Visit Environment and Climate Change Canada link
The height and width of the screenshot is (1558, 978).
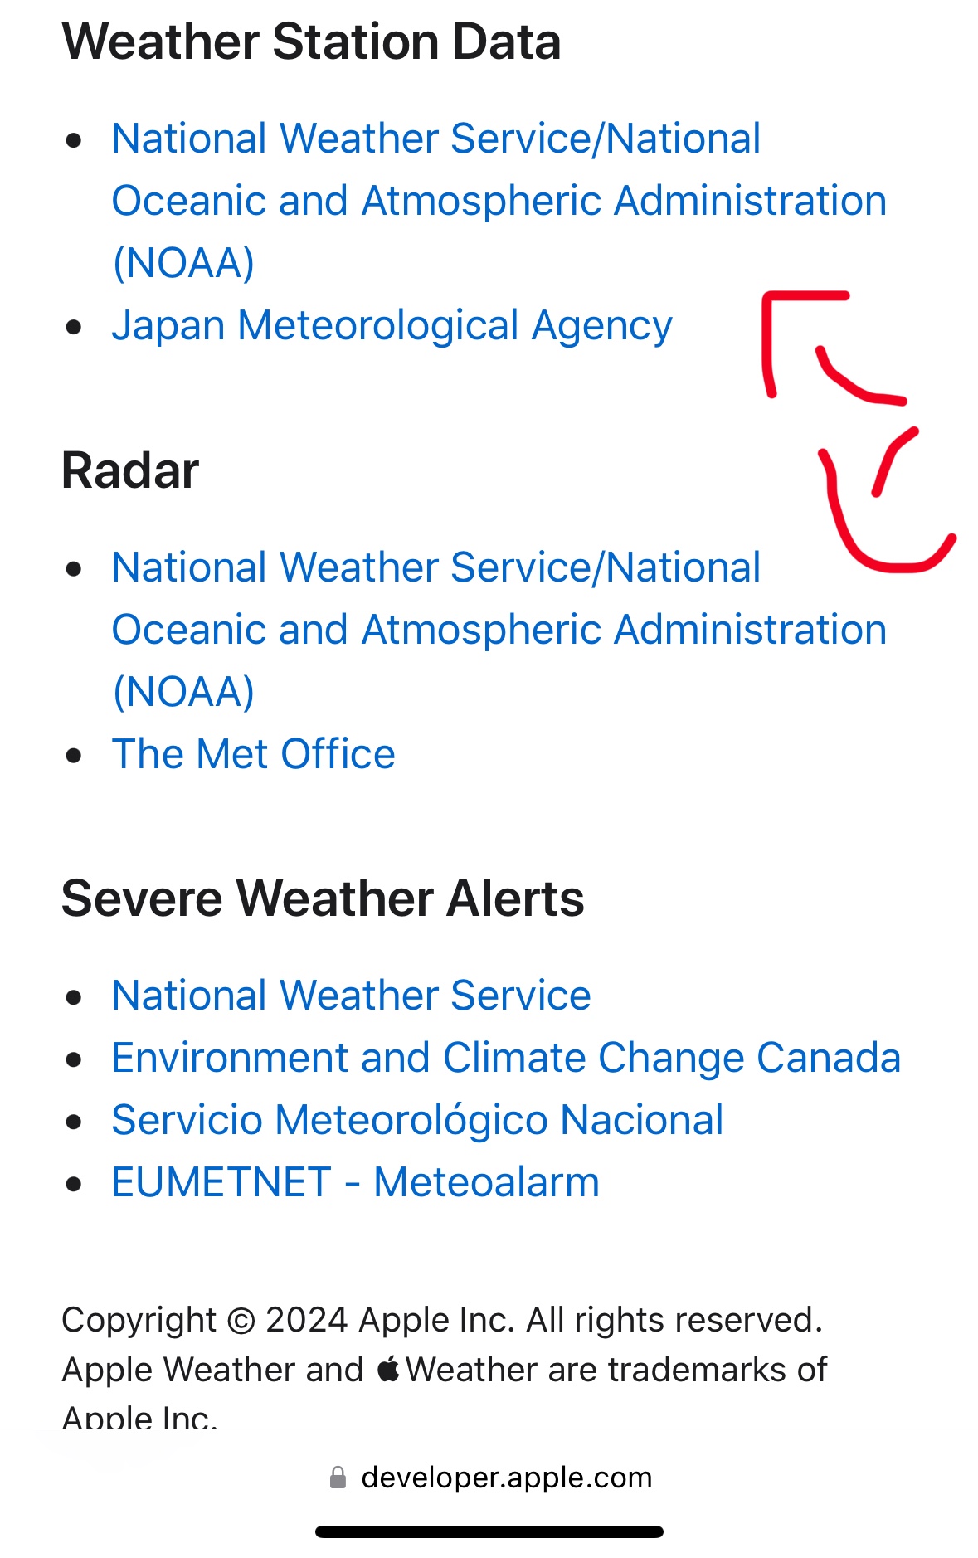click(x=506, y=1058)
